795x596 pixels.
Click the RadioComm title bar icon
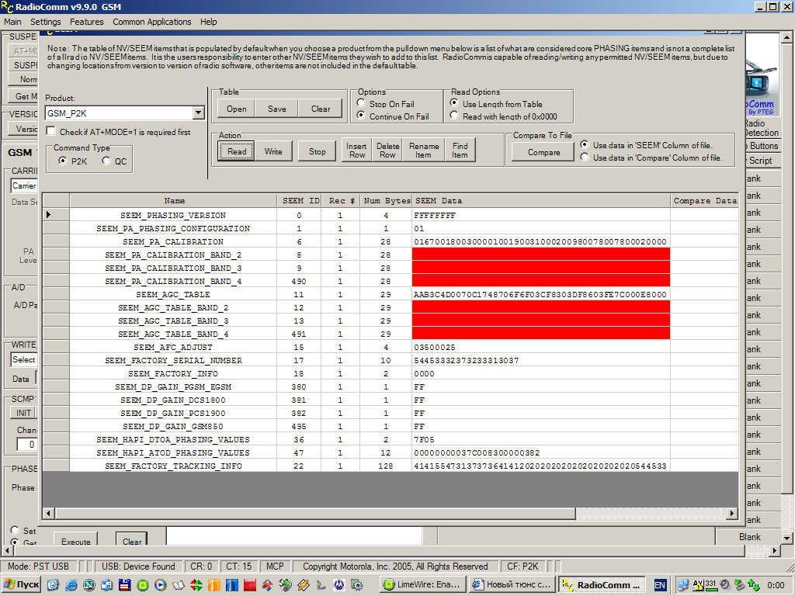(x=7, y=7)
